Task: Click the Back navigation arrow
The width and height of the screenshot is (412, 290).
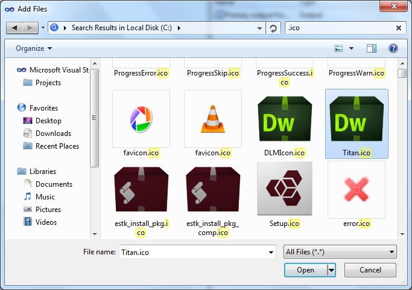Action: point(14,28)
